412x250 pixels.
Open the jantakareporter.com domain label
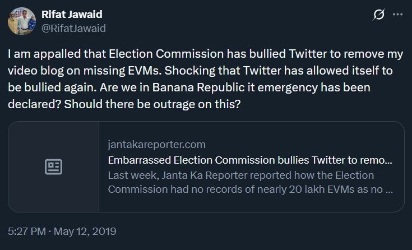156,145
